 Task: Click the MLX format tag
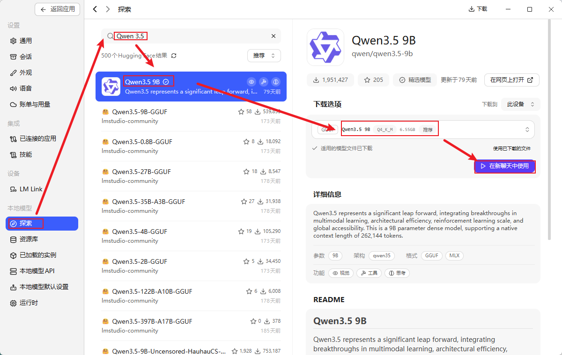pos(454,256)
